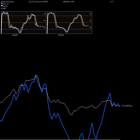Click the Fast K legend label text
Screen dimensions: 140x140
tap(5, 6)
